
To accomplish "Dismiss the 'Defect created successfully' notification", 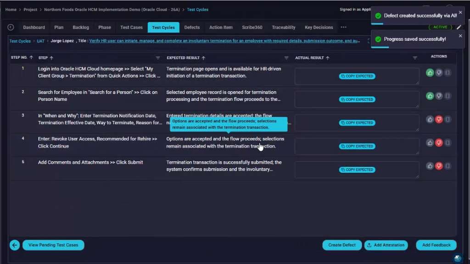I will pos(460,12).
